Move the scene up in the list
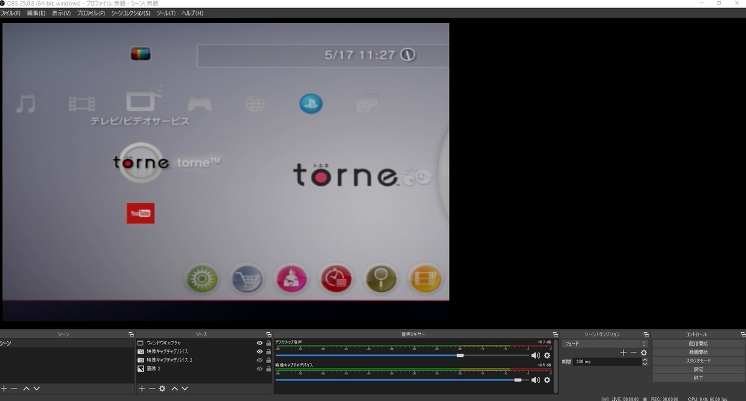This screenshot has height=401, width=746. (26, 389)
